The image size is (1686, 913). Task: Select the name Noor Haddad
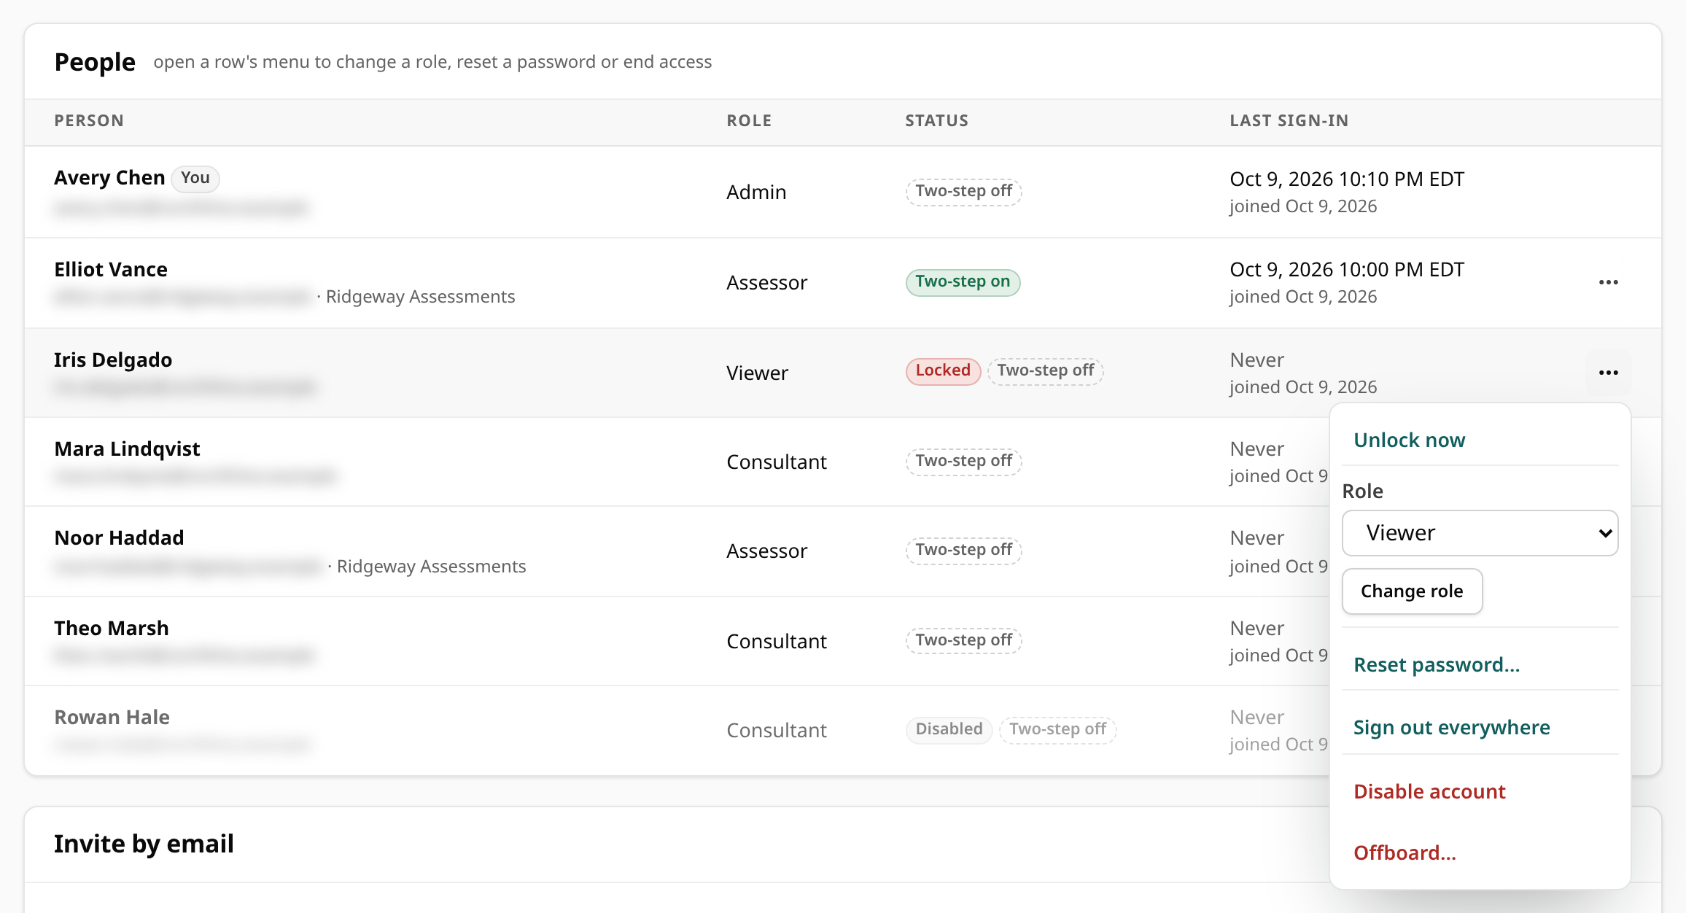point(119,537)
